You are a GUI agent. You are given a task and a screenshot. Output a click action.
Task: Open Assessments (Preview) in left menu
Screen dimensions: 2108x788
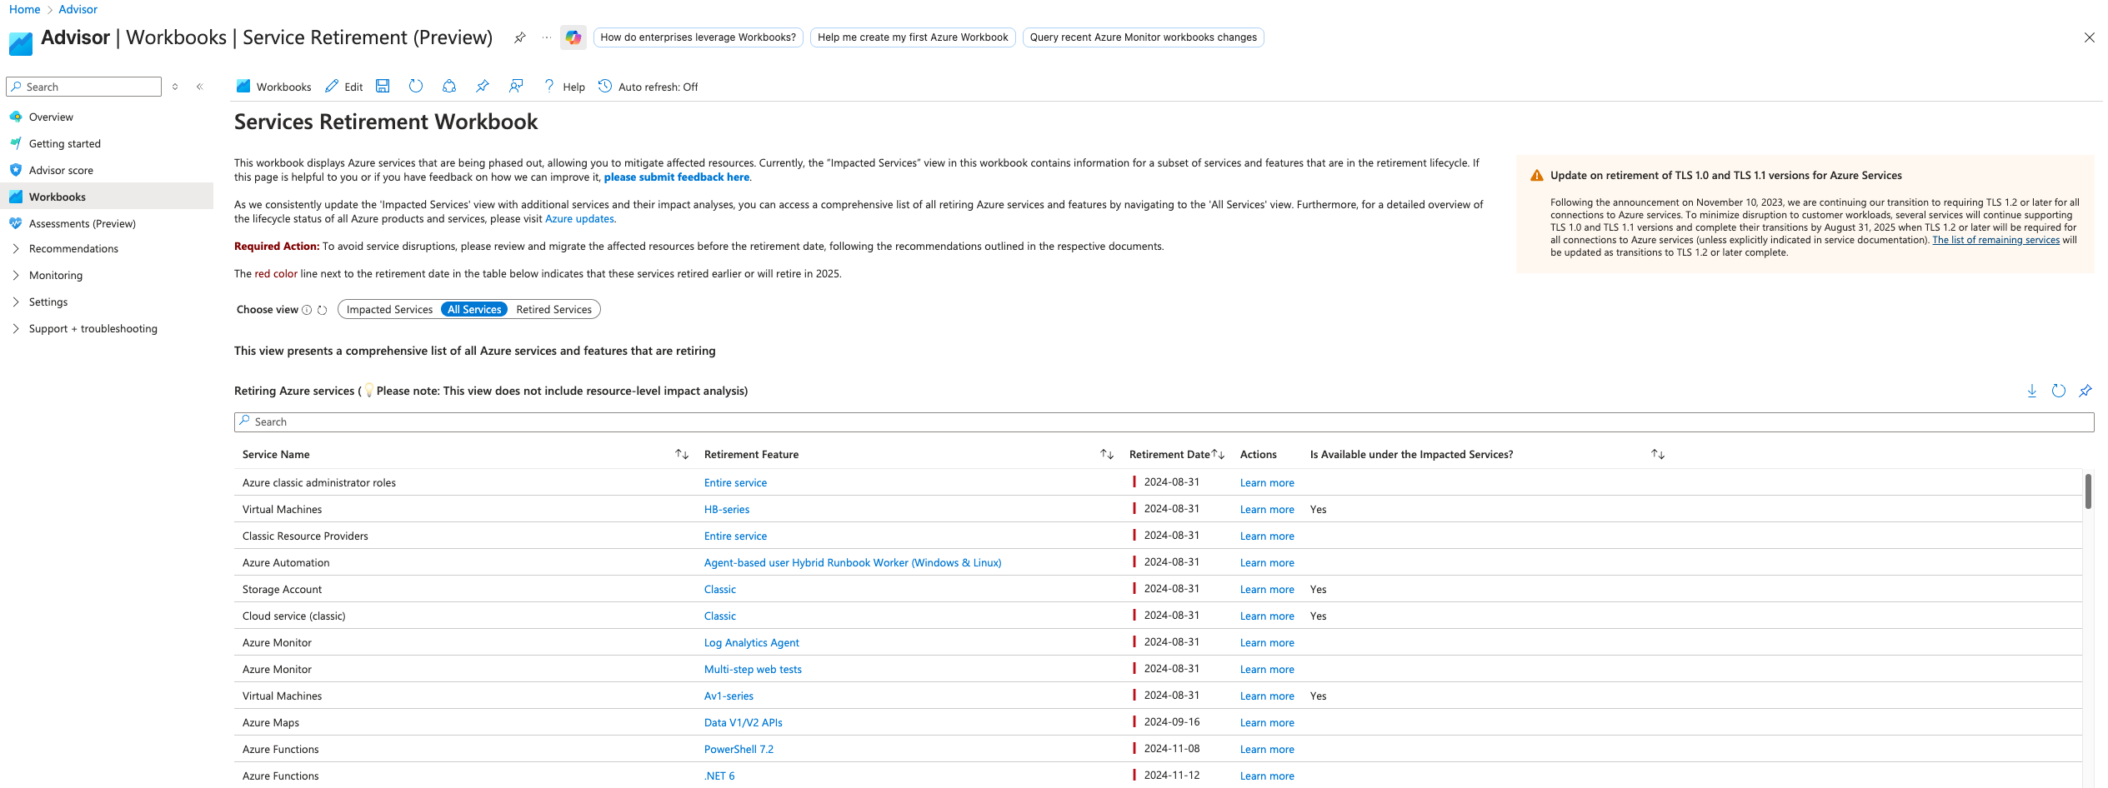coord(82,224)
